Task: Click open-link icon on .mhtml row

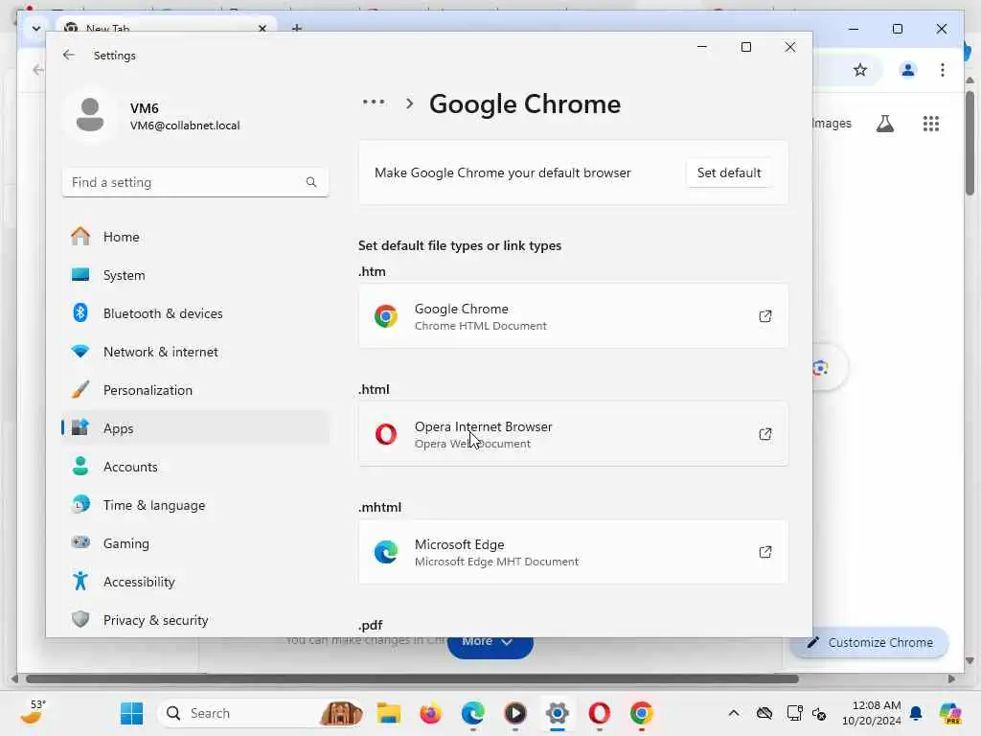Action: (765, 552)
